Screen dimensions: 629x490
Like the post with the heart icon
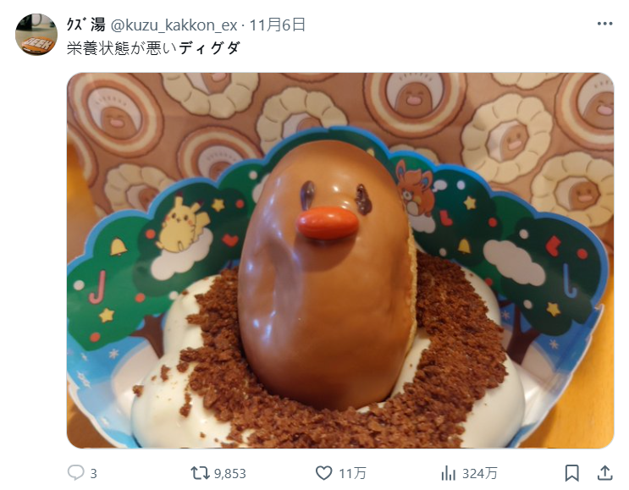pos(323,473)
